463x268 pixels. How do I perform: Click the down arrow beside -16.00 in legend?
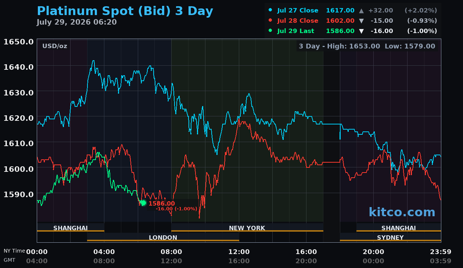(x=362, y=31)
